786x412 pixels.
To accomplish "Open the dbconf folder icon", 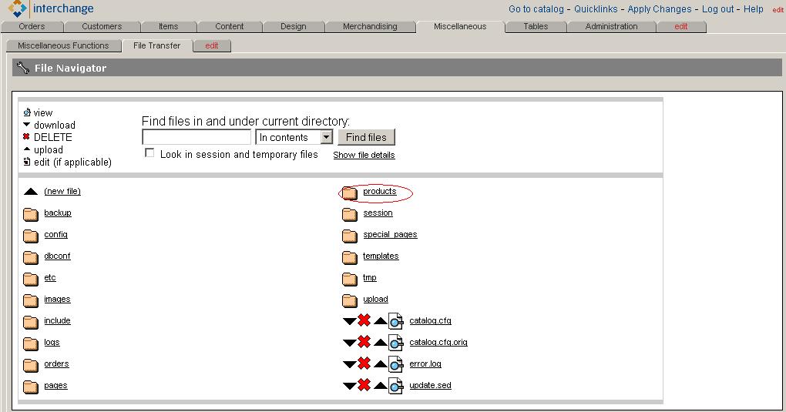I will [x=31, y=258].
